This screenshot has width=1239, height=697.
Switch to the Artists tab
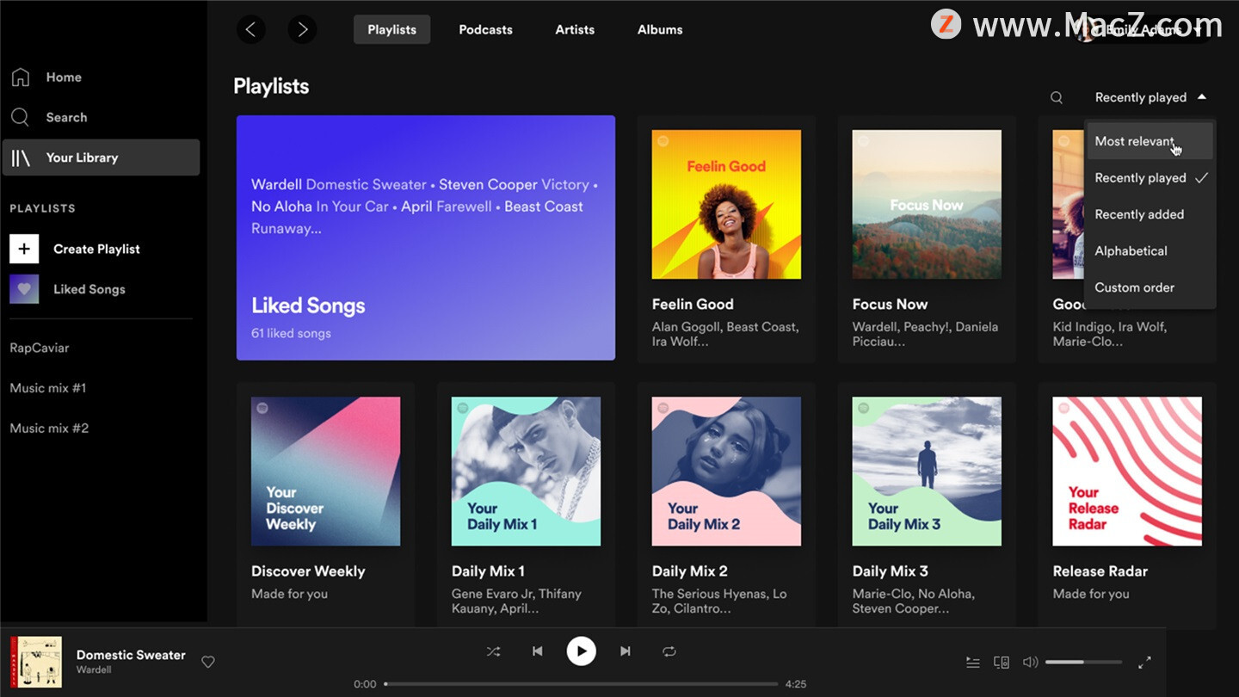pos(575,29)
